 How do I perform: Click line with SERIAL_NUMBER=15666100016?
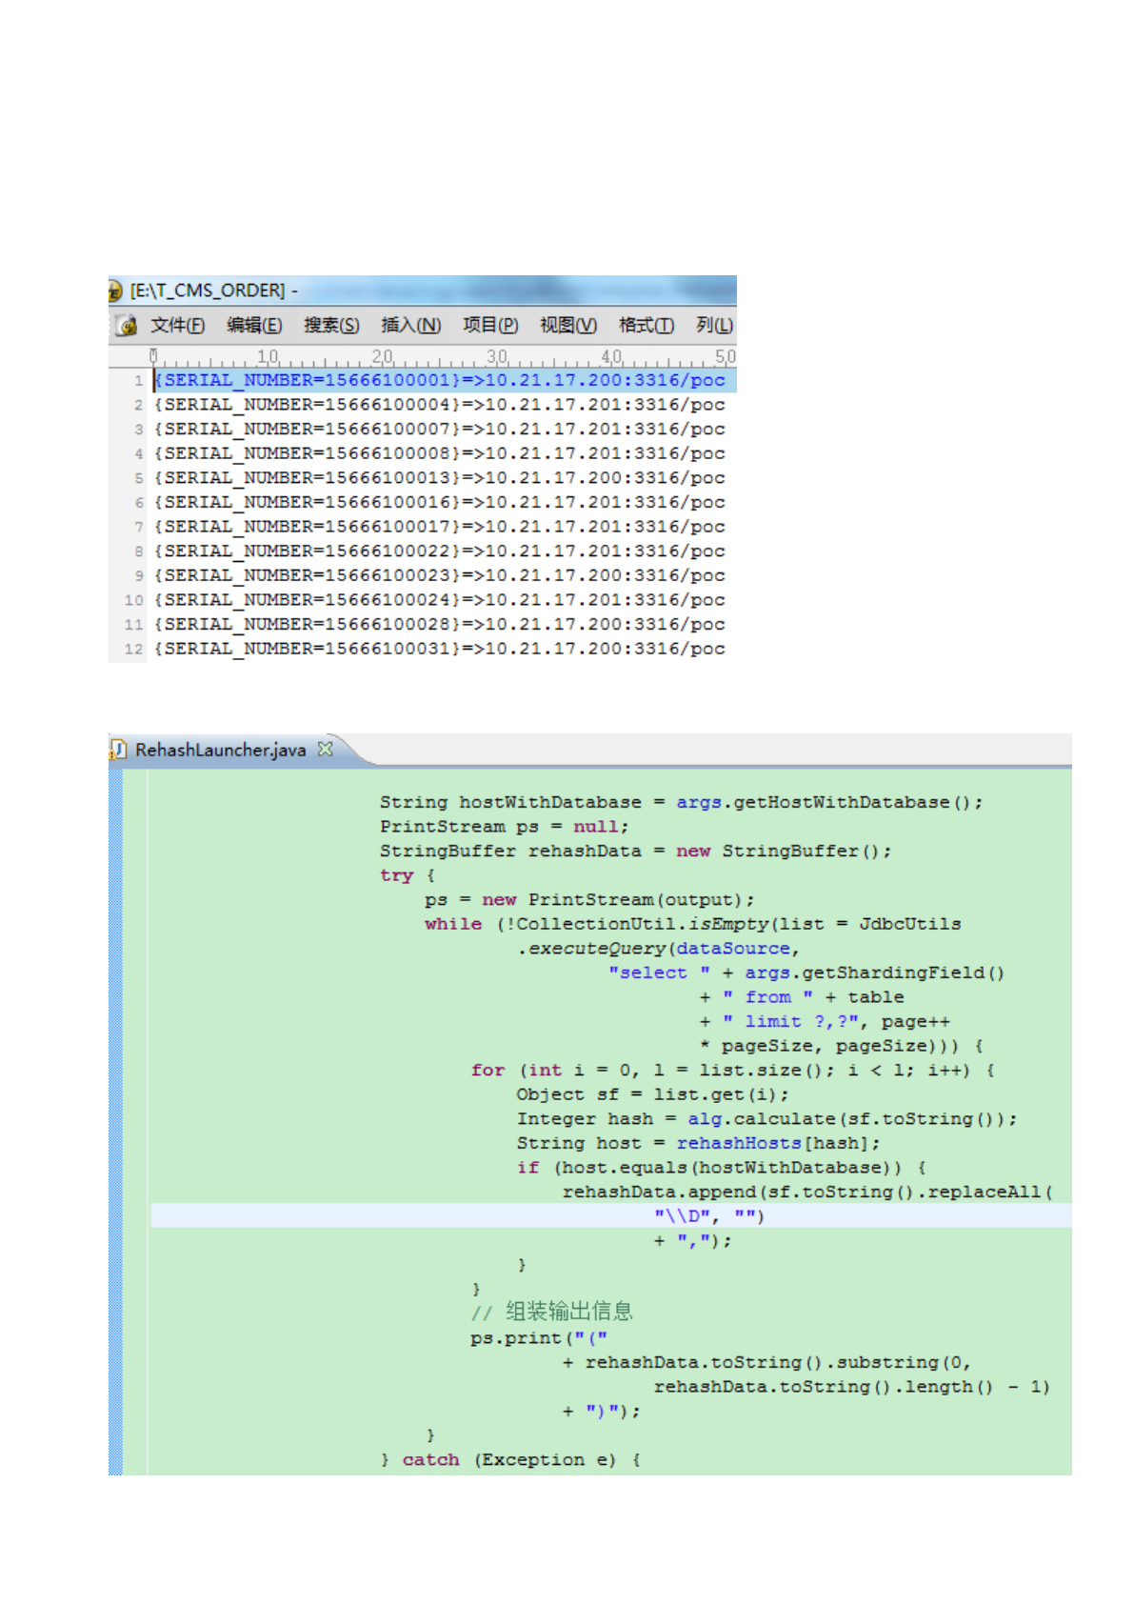(x=440, y=503)
